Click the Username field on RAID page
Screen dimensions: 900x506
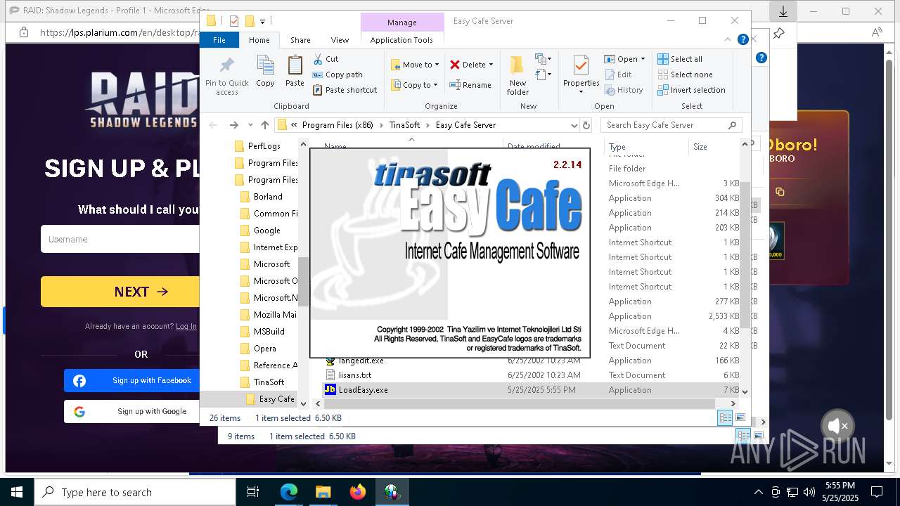tap(120, 240)
